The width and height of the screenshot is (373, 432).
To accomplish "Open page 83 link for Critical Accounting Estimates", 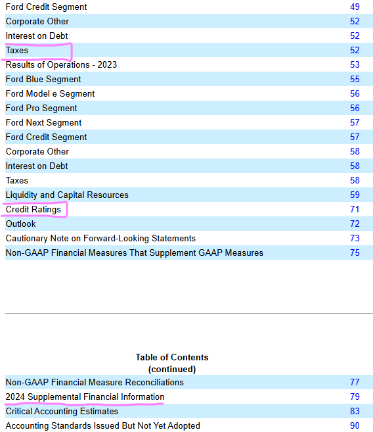I will click(355, 412).
